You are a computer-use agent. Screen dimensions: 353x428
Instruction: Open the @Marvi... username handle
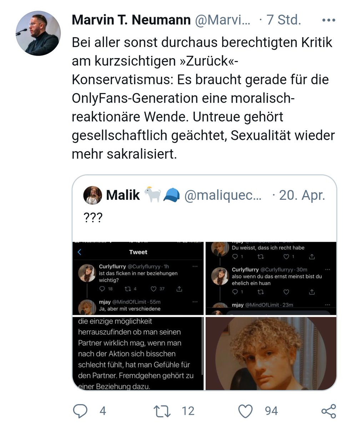222,20
